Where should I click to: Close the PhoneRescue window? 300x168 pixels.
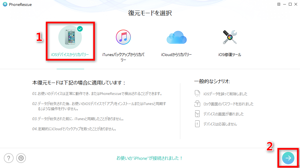pos(296,4)
